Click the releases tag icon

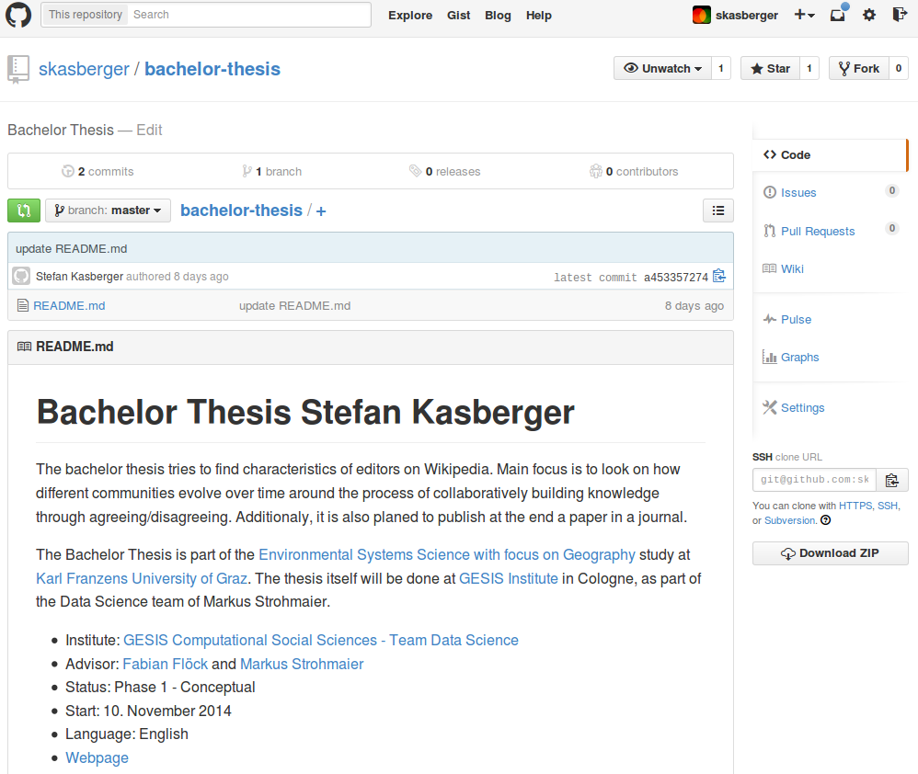click(415, 171)
